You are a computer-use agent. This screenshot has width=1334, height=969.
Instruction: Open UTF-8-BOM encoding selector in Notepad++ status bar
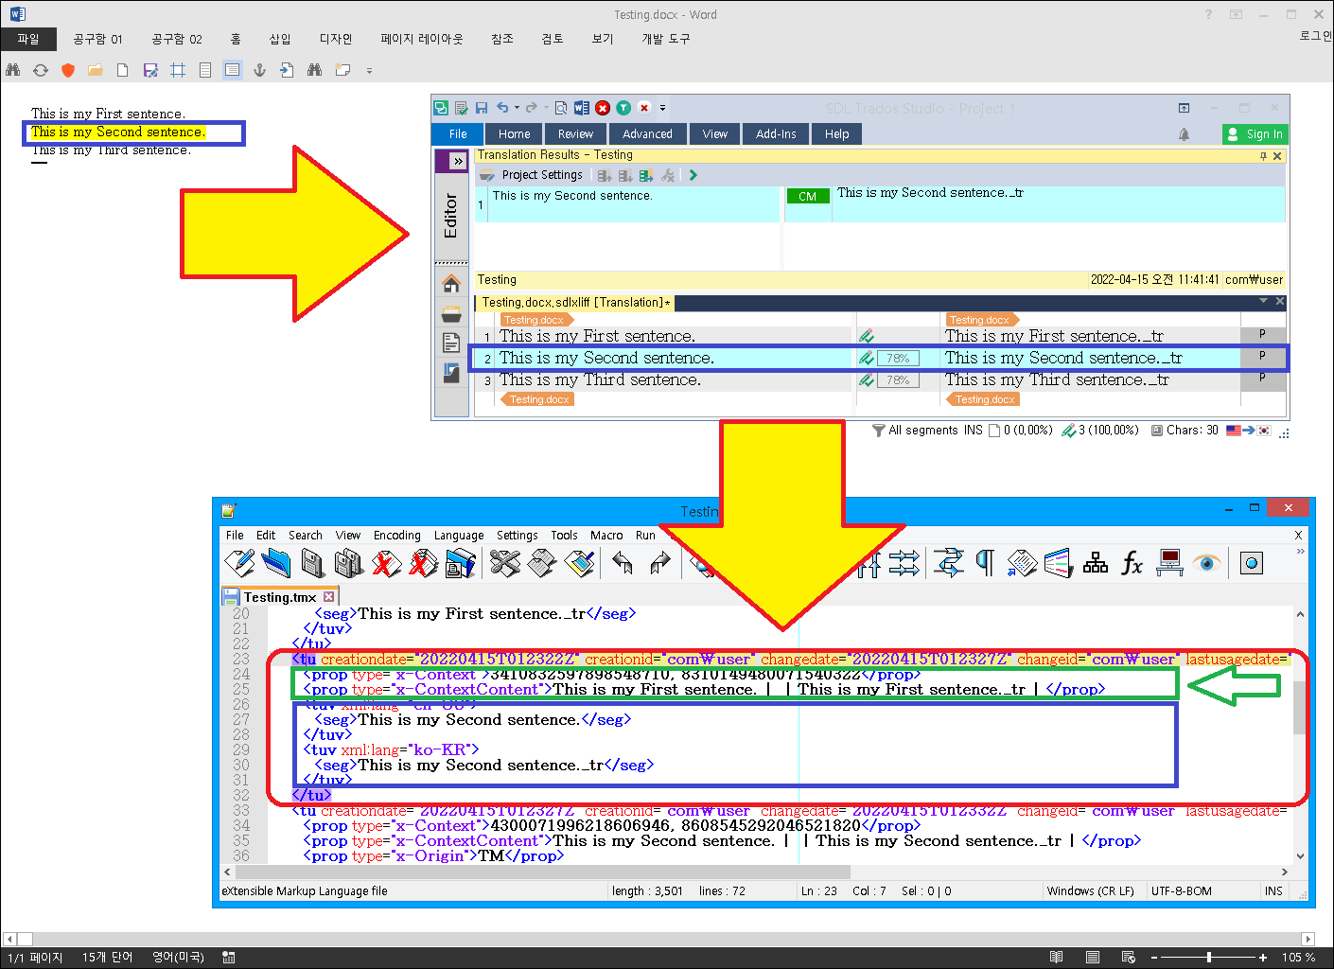(1182, 891)
